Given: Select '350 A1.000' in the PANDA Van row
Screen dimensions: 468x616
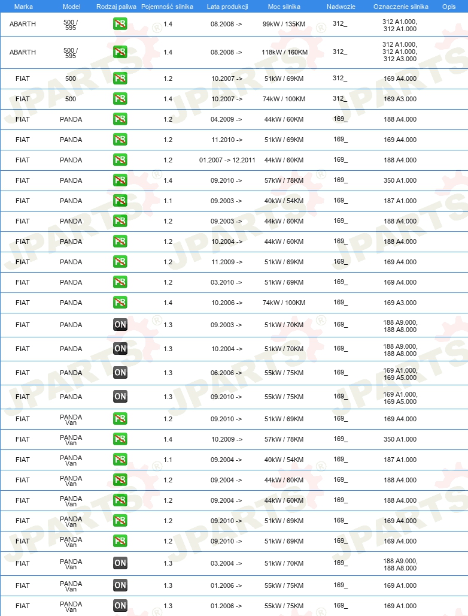Looking at the screenshot, I should (400, 439).
